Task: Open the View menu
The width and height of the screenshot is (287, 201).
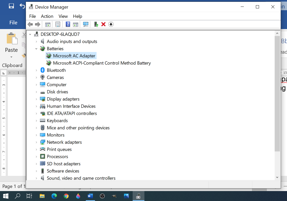Action: pos(63,16)
